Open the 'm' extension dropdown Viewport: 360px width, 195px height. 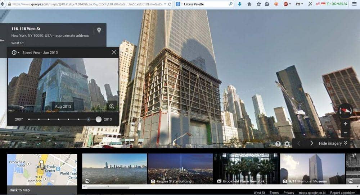pyautogui.click(x=299, y=4)
